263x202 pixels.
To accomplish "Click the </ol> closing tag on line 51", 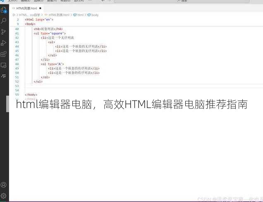I will click(45, 77).
